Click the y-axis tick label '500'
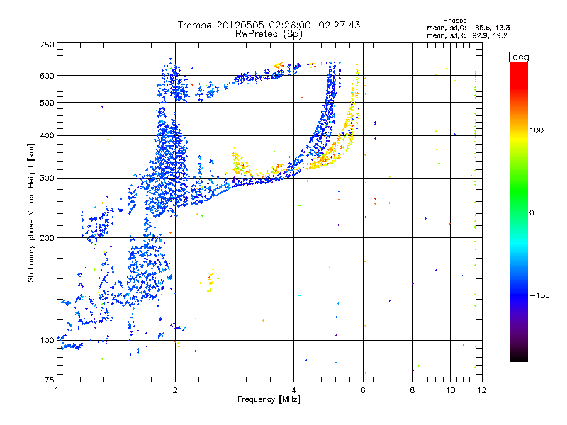 [x=47, y=103]
